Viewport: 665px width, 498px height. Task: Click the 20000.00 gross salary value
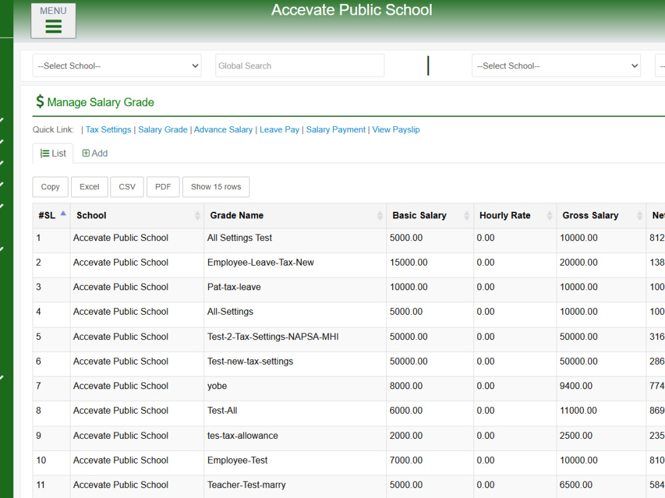point(579,262)
